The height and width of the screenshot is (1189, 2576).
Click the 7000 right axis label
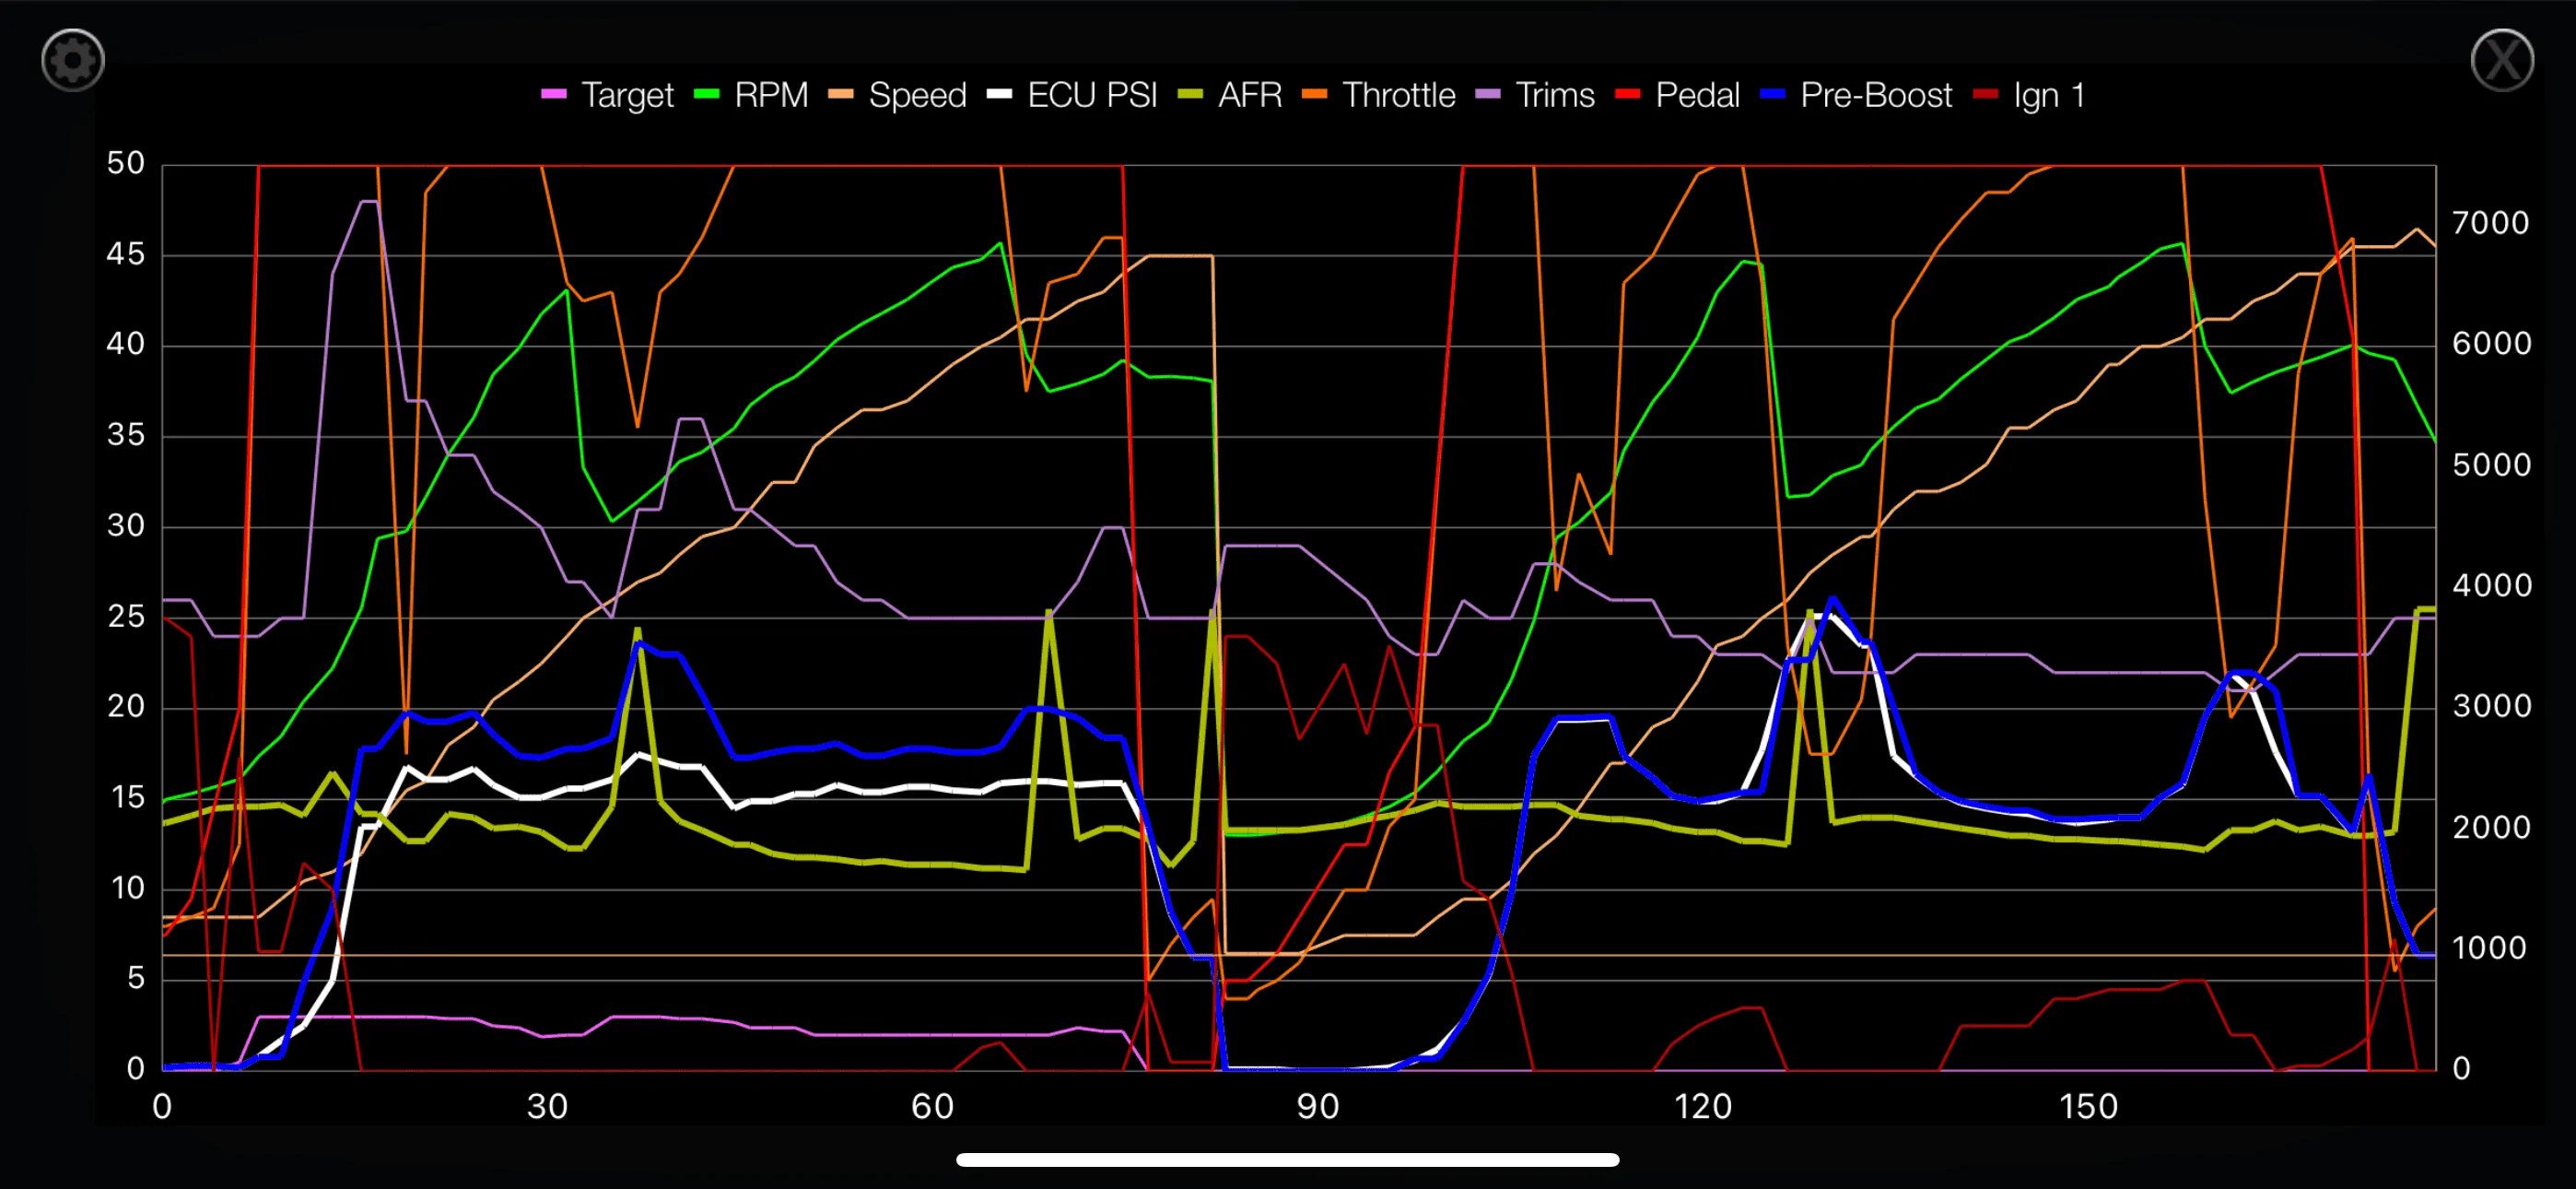point(2491,222)
